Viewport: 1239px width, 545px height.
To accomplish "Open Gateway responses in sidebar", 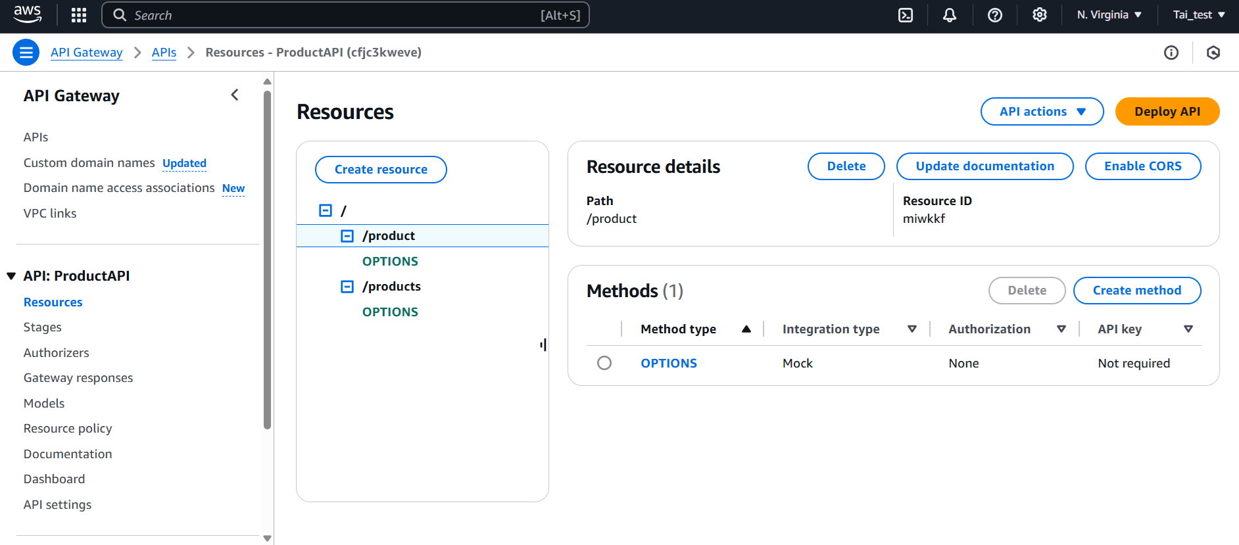I will pyautogui.click(x=78, y=378).
